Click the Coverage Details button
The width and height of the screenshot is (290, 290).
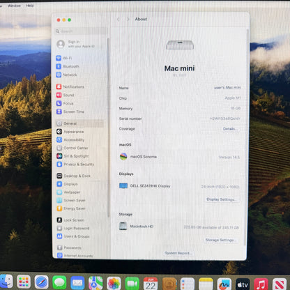coord(230,129)
